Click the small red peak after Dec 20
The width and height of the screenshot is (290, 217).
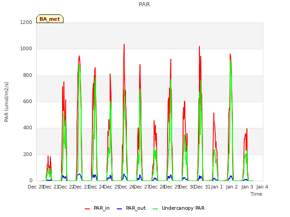click(x=48, y=156)
